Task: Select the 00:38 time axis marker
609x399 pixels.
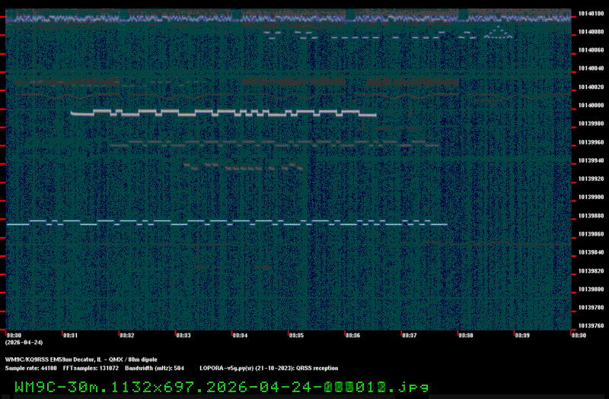Action: 465,335
